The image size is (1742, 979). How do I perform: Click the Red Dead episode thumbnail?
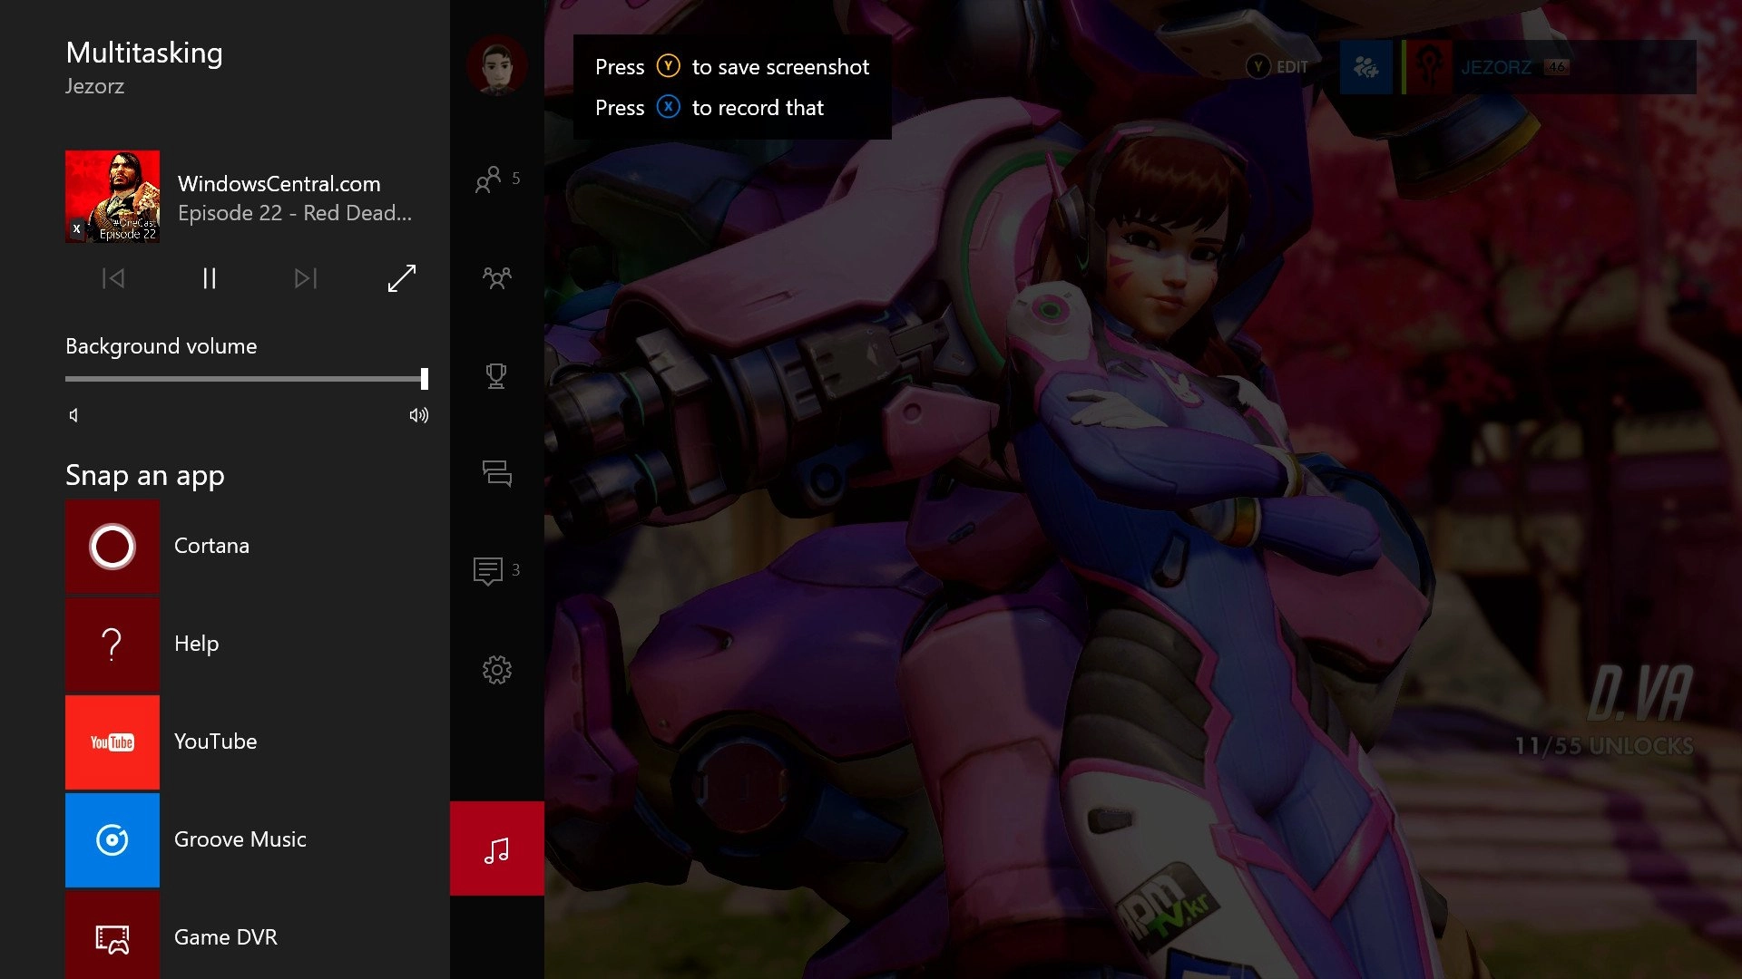pyautogui.click(x=113, y=197)
